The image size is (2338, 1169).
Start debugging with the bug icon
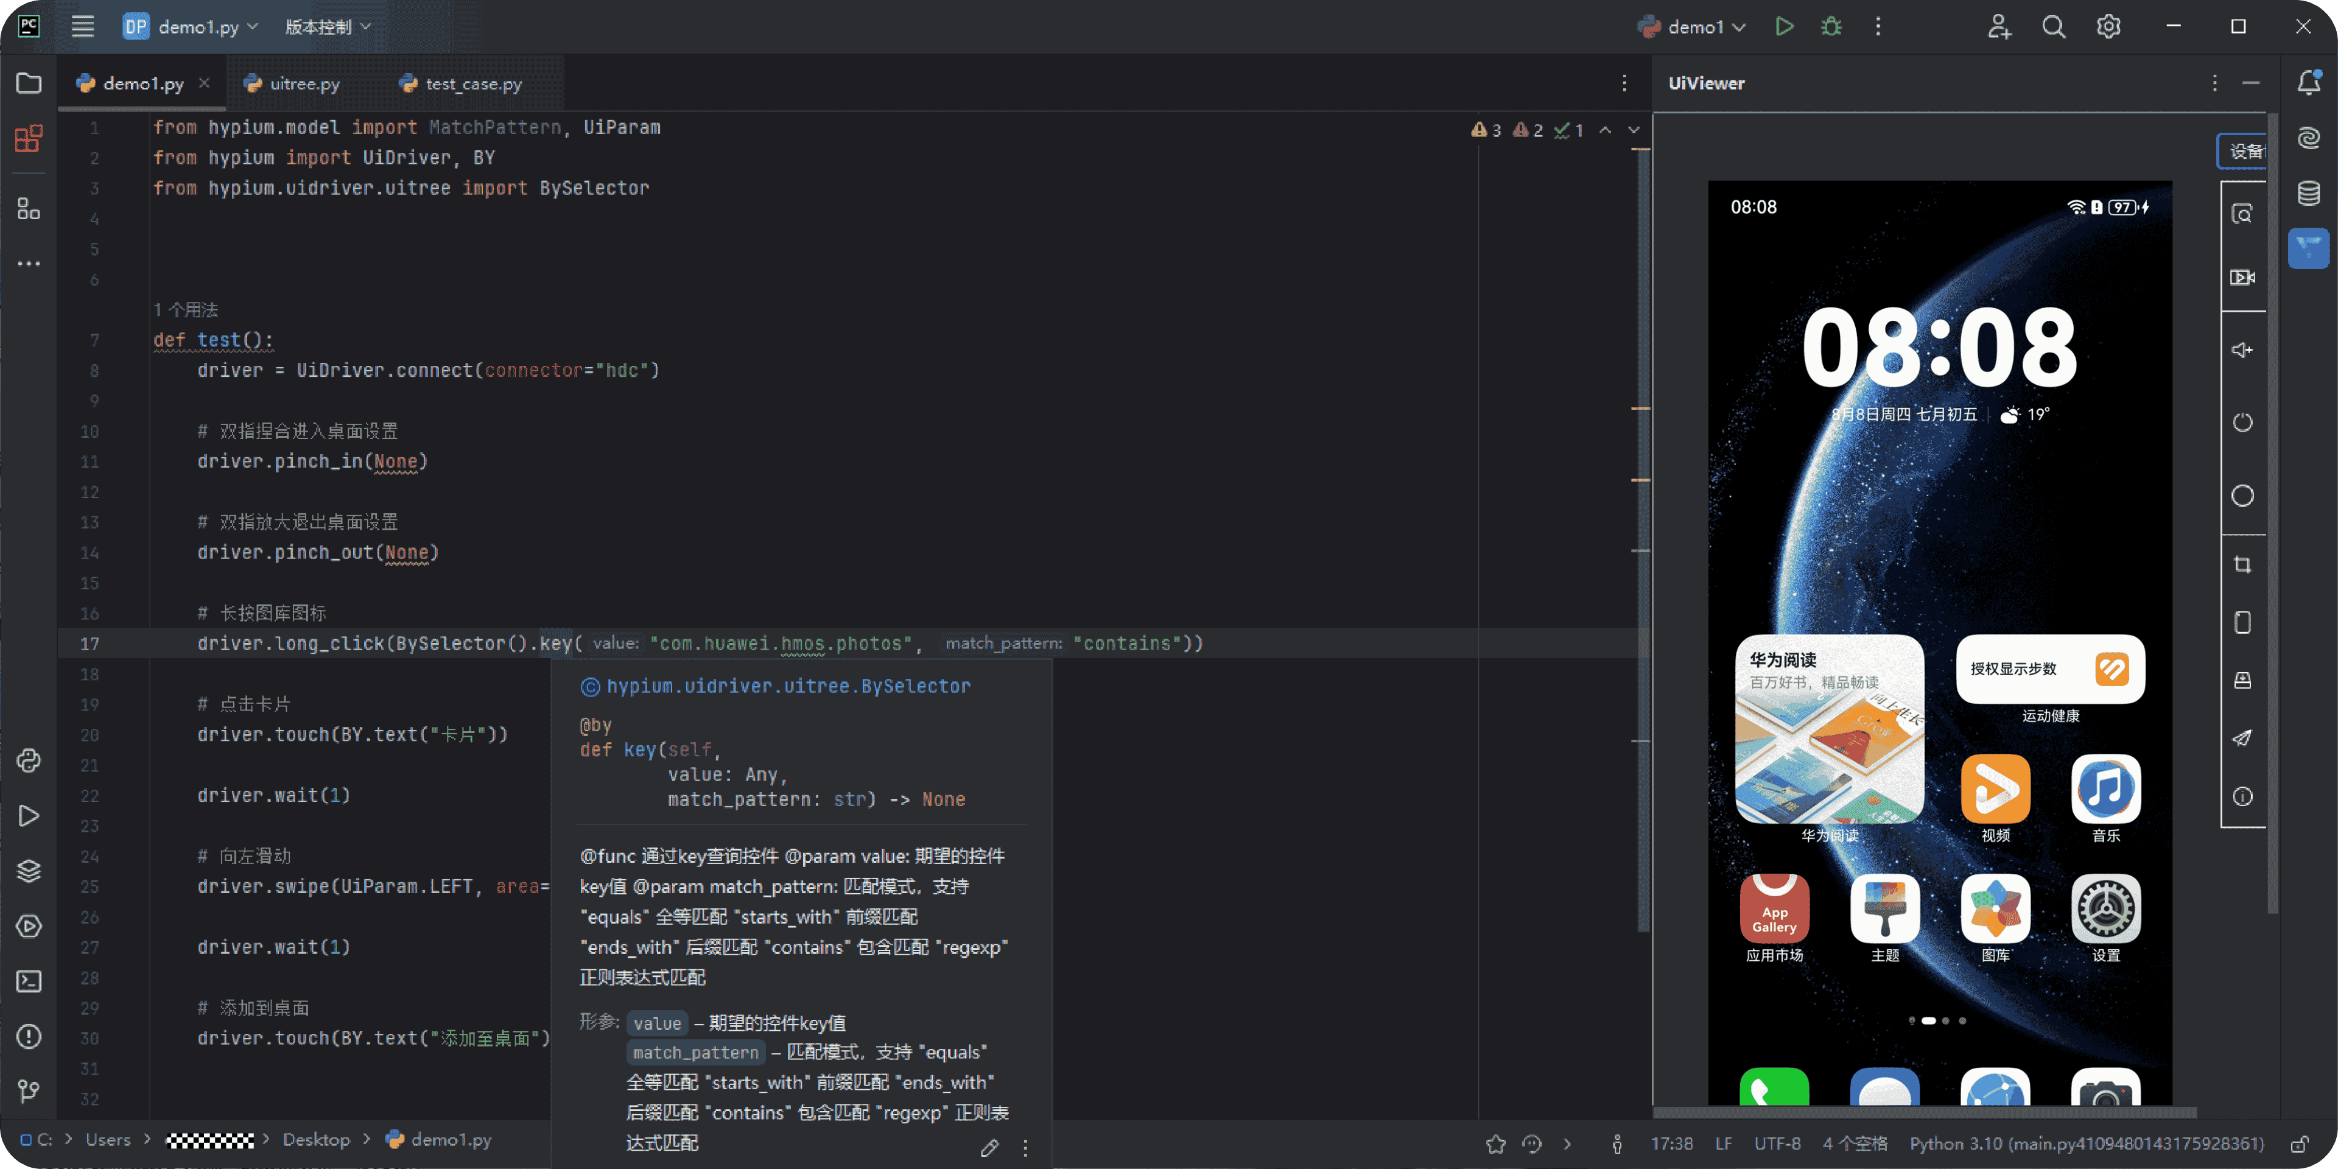(1831, 26)
